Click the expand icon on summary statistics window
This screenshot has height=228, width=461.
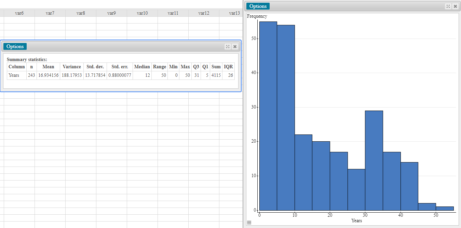228,46
